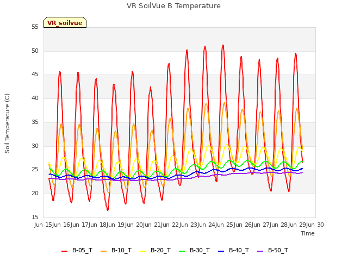Click the 50 y-axis tick value
This screenshot has width=348, height=261.
pyautogui.click(x=35, y=51)
